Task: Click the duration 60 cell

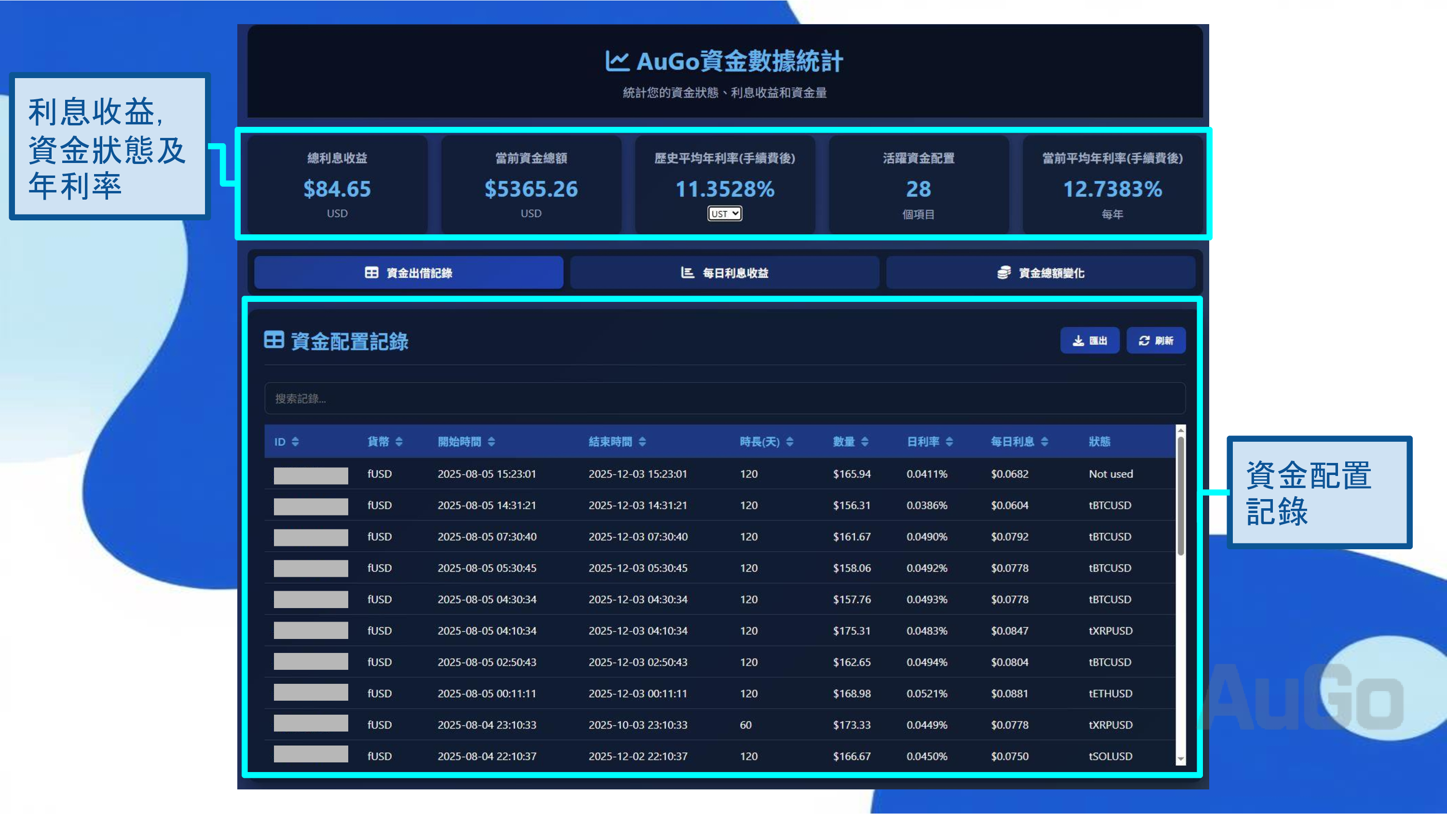Action: pos(745,725)
